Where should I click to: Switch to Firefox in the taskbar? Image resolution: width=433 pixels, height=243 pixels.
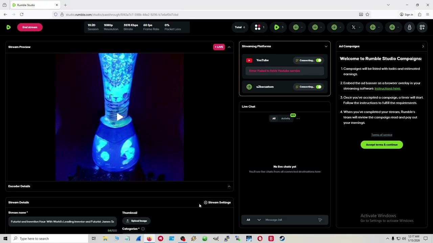click(x=149, y=239)
